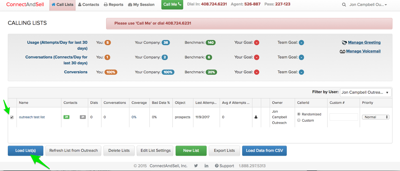This screenshot has width=400, height=171.
Task: Click the blue Team Goal badge in Conversions row
Action: pos(301,72)
